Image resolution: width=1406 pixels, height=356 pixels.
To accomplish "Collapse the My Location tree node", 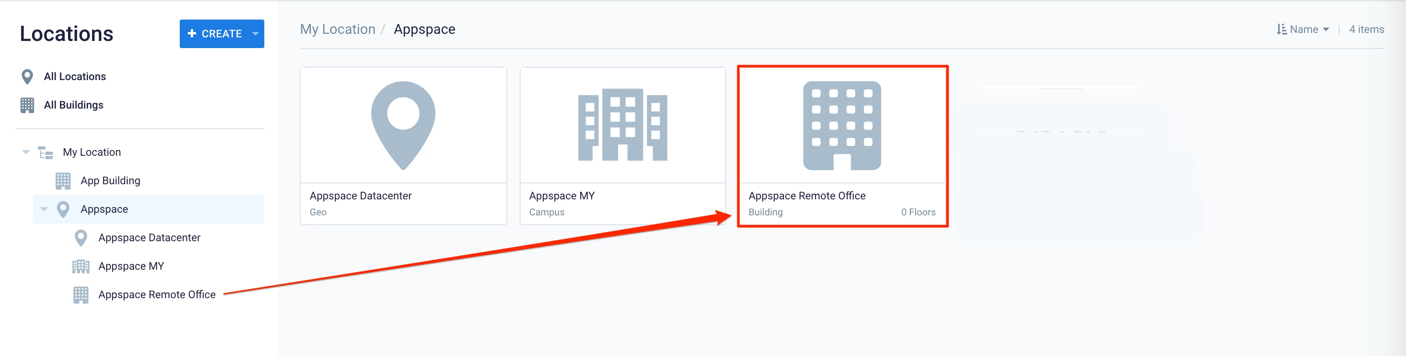I will point(26,152).
